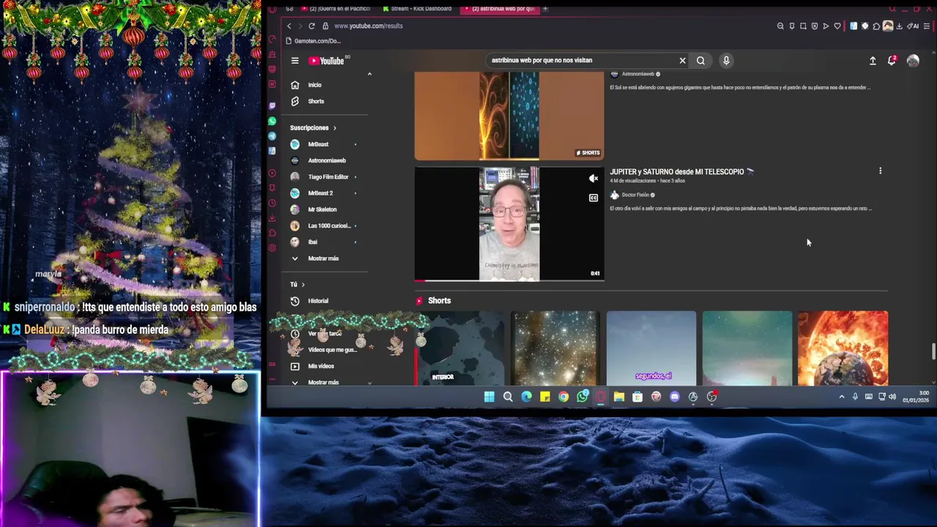
Task: Open a new browser tab with plus
Action: 545,9
